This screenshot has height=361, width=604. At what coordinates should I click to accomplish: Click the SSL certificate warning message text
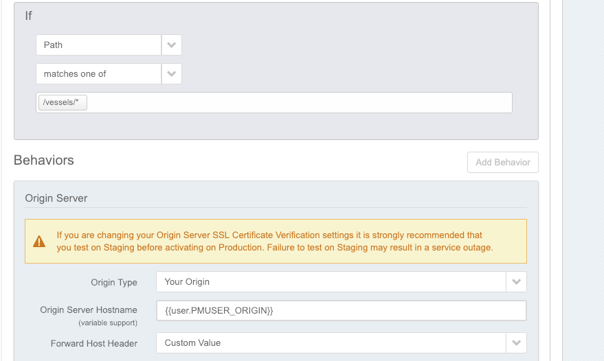point(275,241)
